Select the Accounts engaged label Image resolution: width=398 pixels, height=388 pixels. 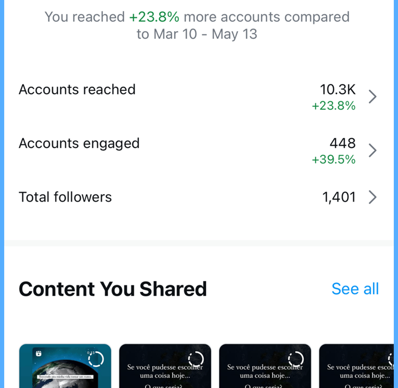pyautogui.click(x=79, y=143)
